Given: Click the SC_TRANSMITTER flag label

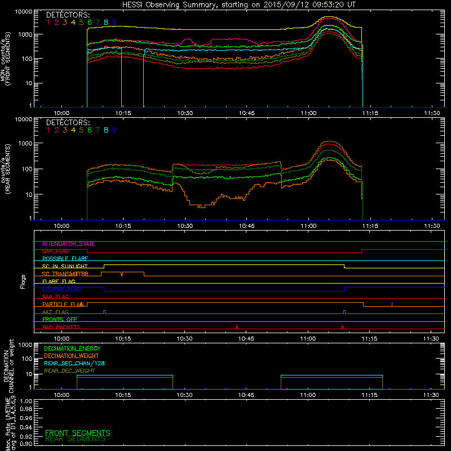Looking at the screenshot, I should click(65, 274).
